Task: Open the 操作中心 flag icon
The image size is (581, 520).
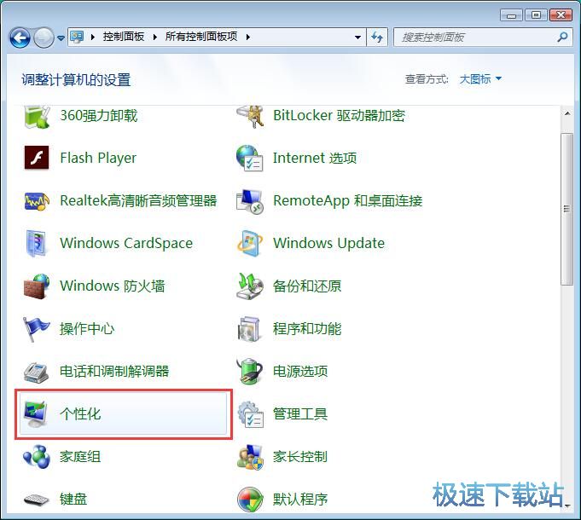Action: (36, 329)
